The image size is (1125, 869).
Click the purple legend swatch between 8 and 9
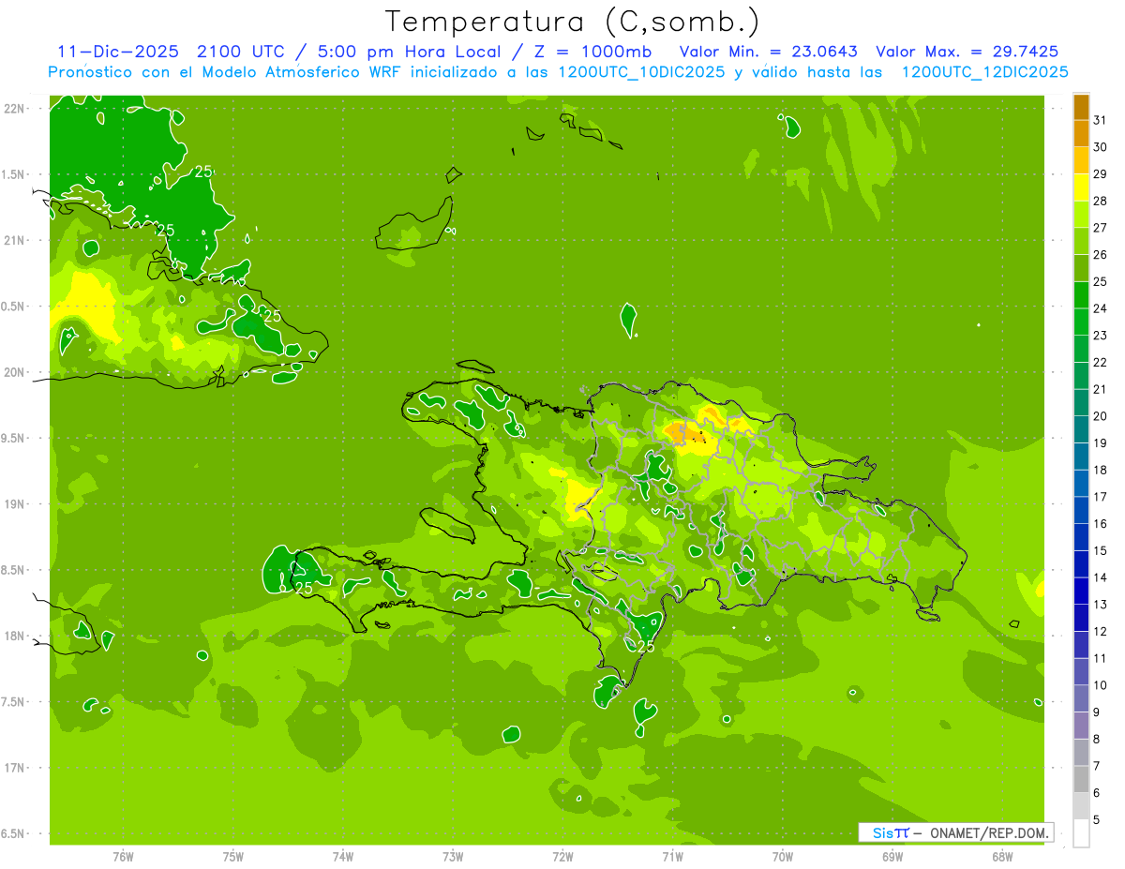pos(1081,726)
